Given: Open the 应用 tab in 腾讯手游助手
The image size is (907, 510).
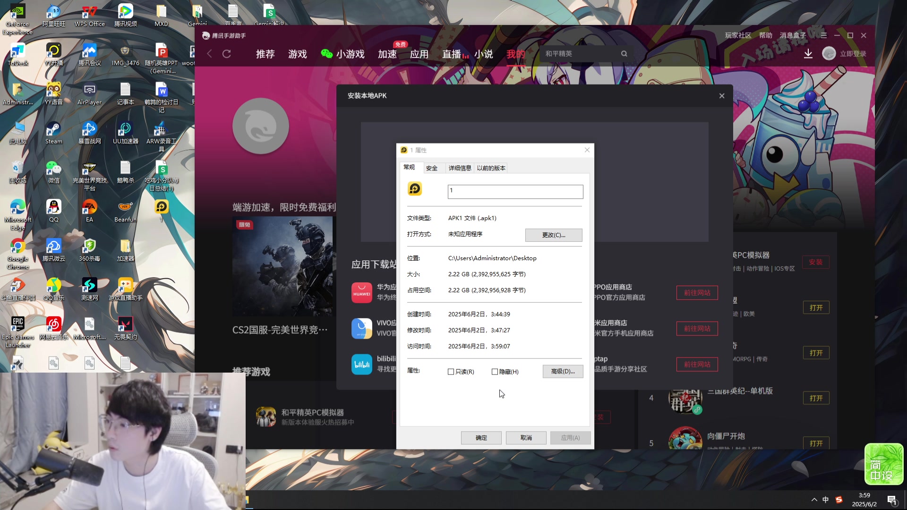Looking at the screenshot, I should pos(419,54).
